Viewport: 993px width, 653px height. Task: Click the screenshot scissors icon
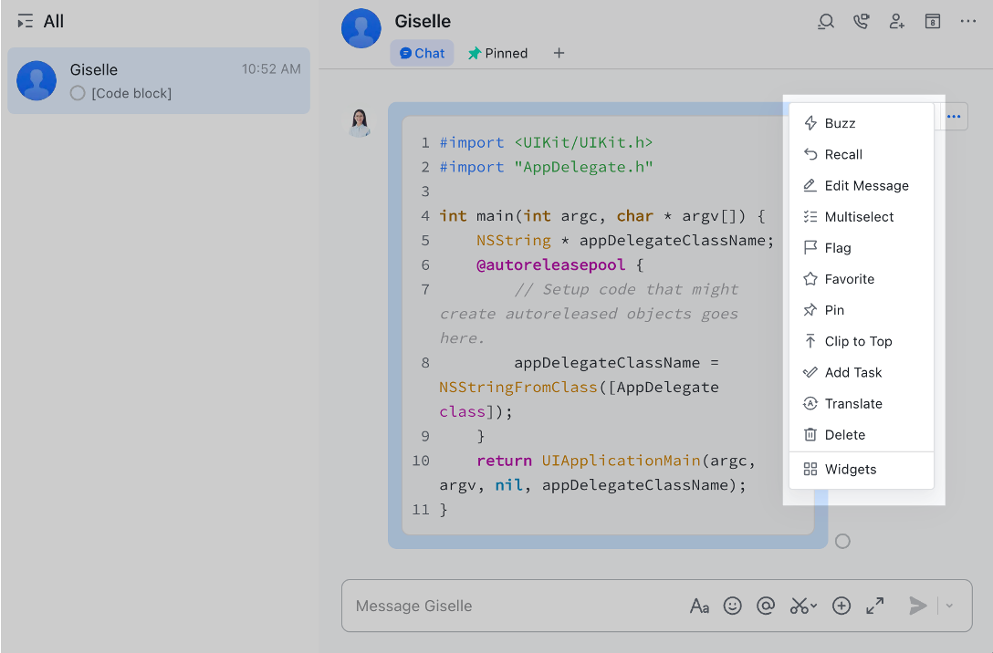[x=798, y=606]
